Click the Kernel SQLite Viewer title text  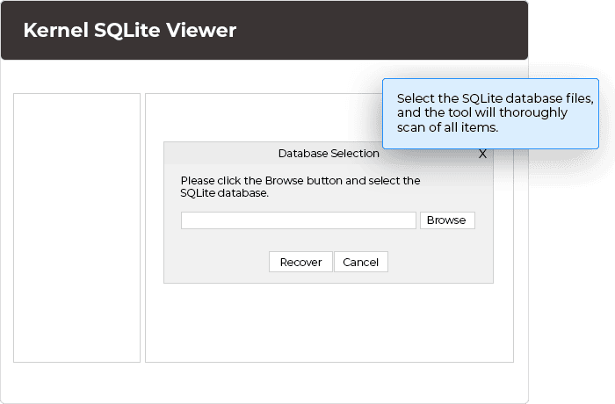pos(130,30)
